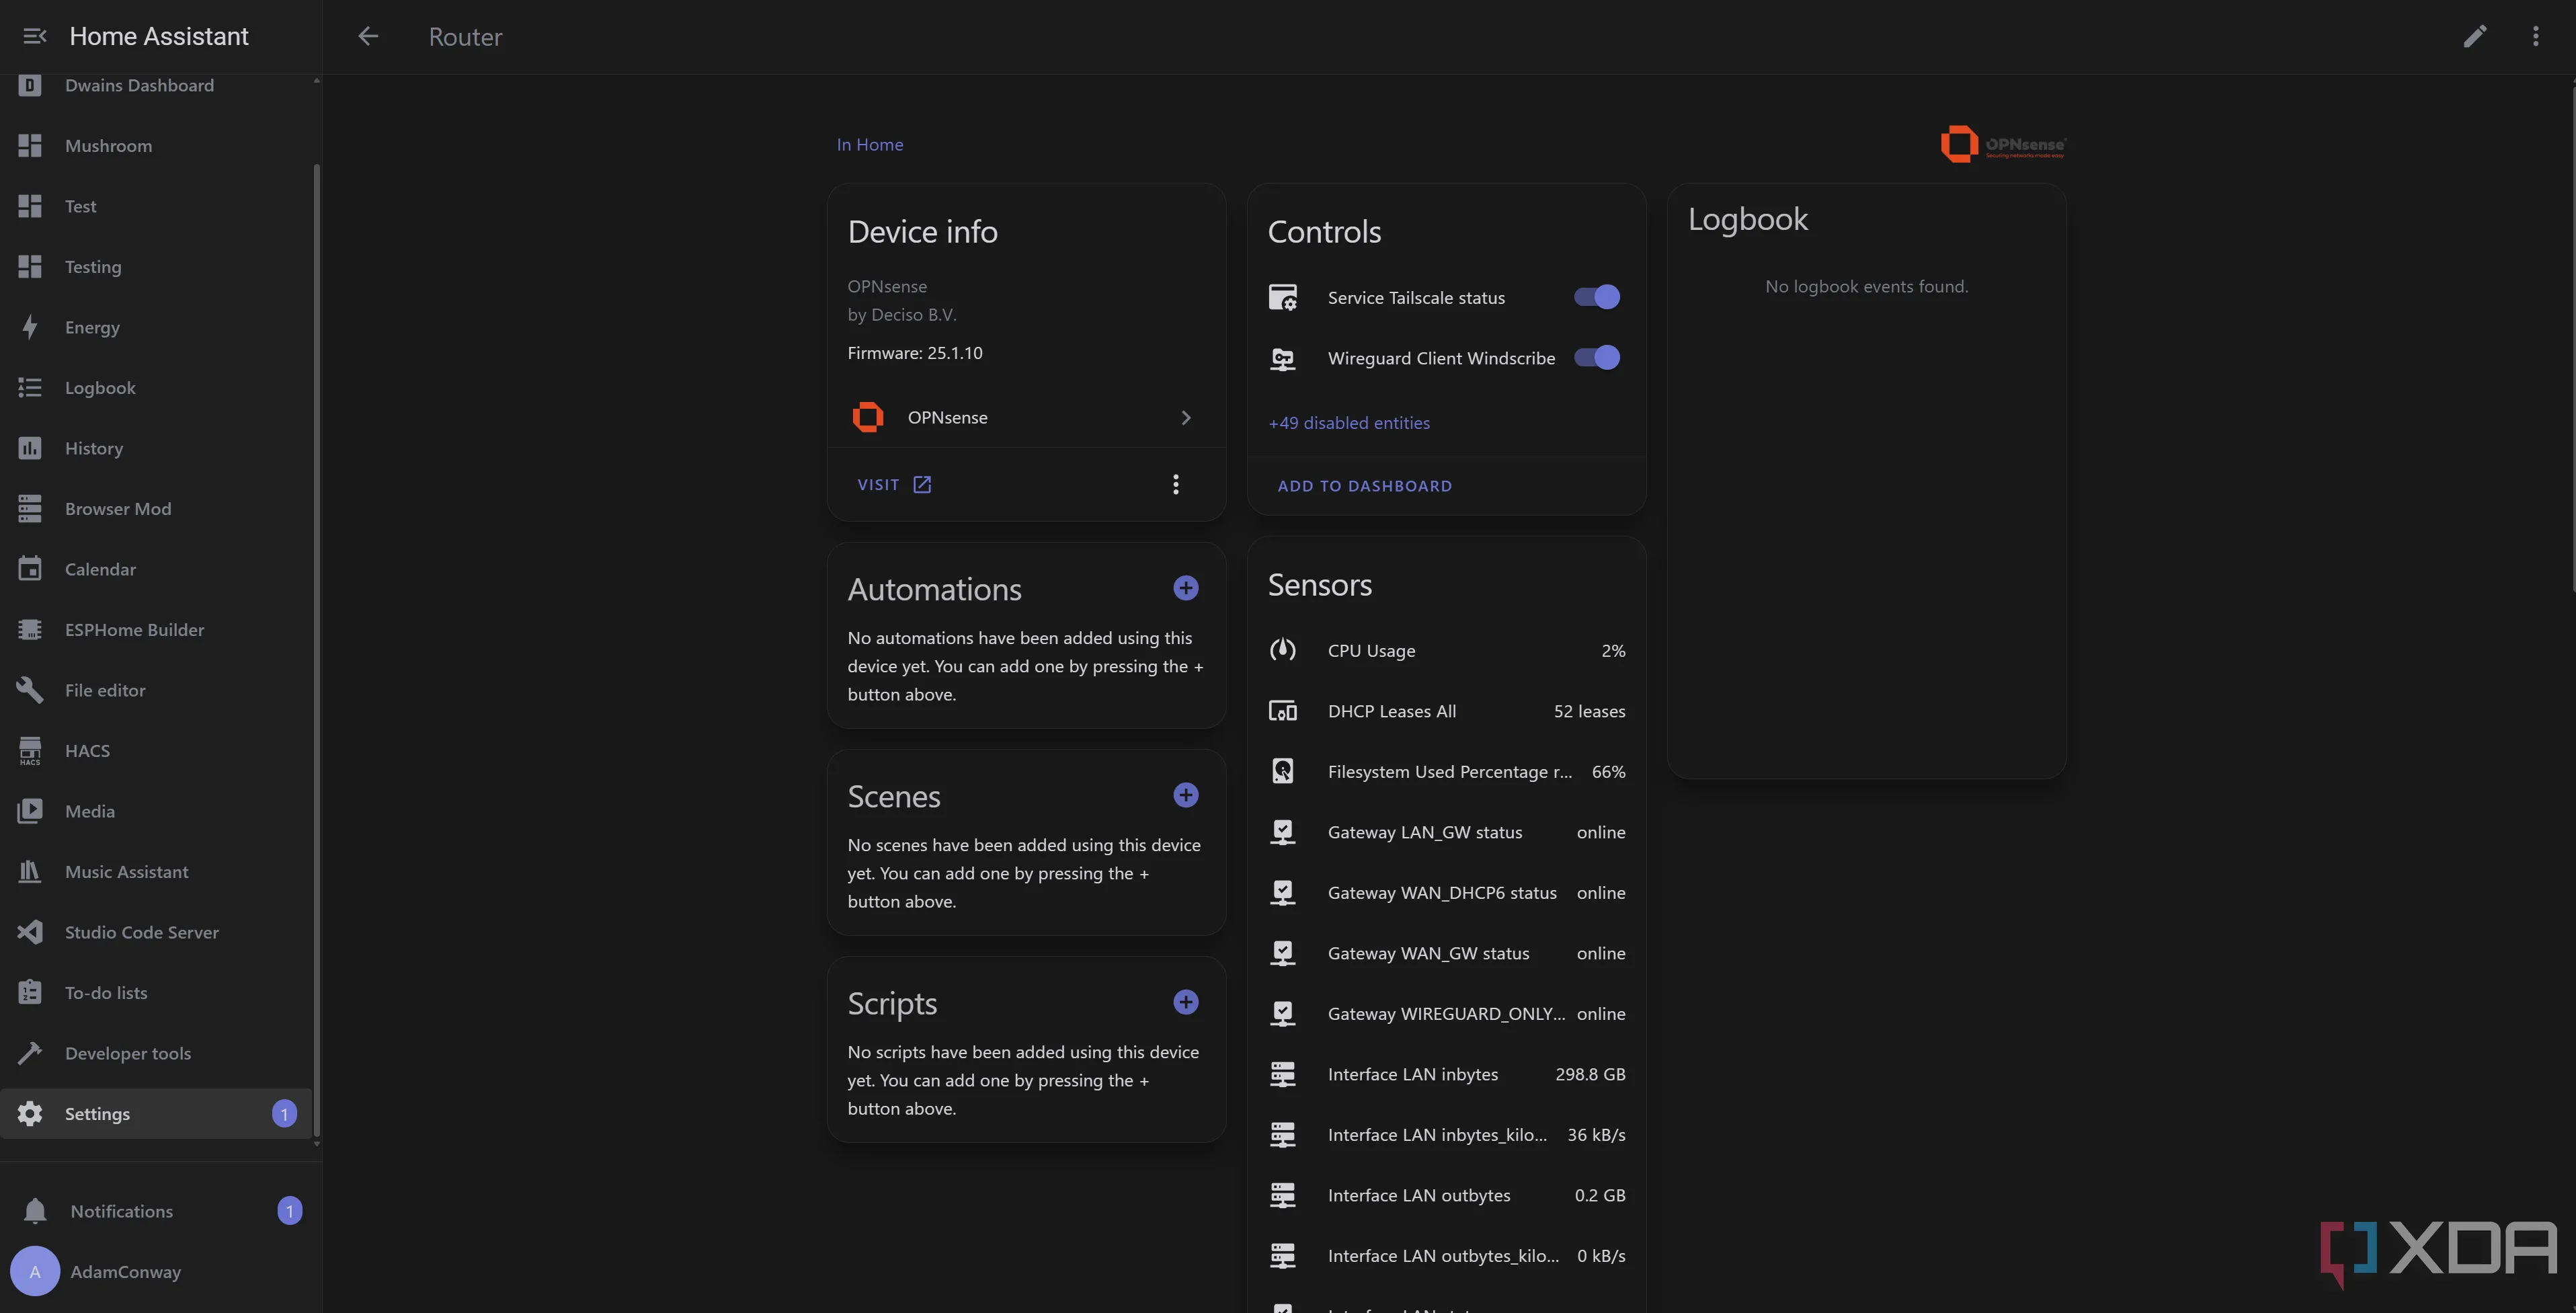Add a new script with plus icon
Image resolution: width=2576 pixels, height=1313 pixels.
coord(1186,1002)
